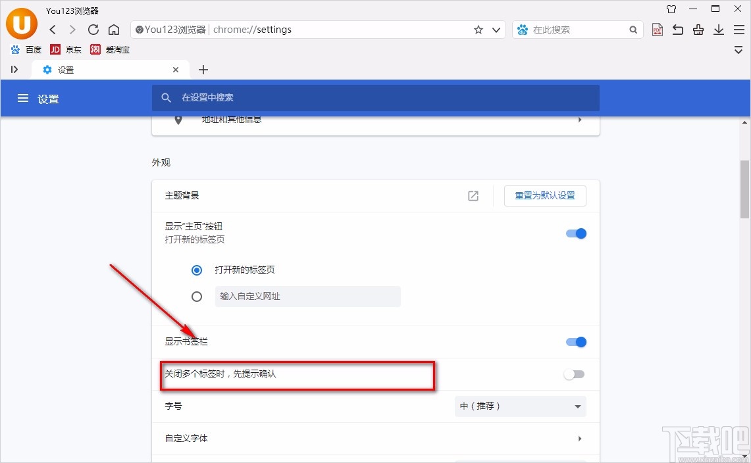Disable the 显示书签栏 toggle
Screen dimensions: 751x463
[575, 342]
